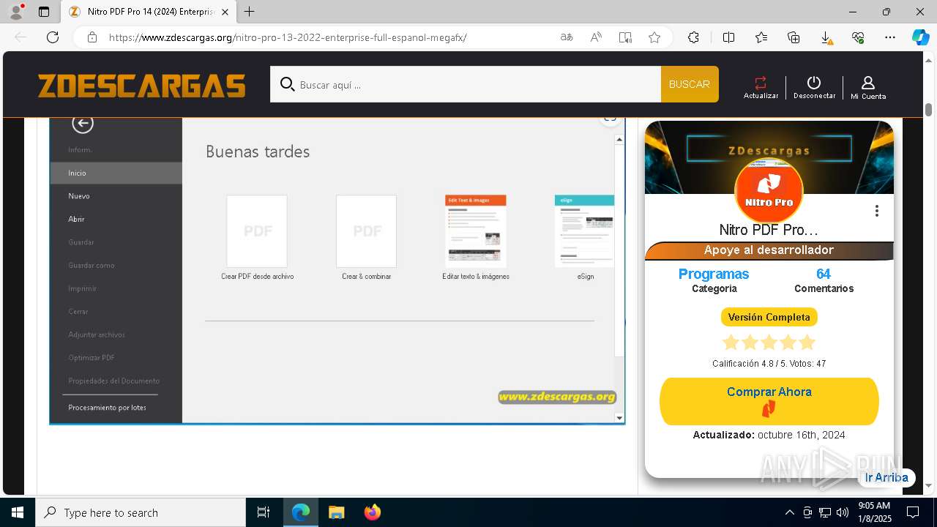Open the read aloud icon

click(596, 37)
